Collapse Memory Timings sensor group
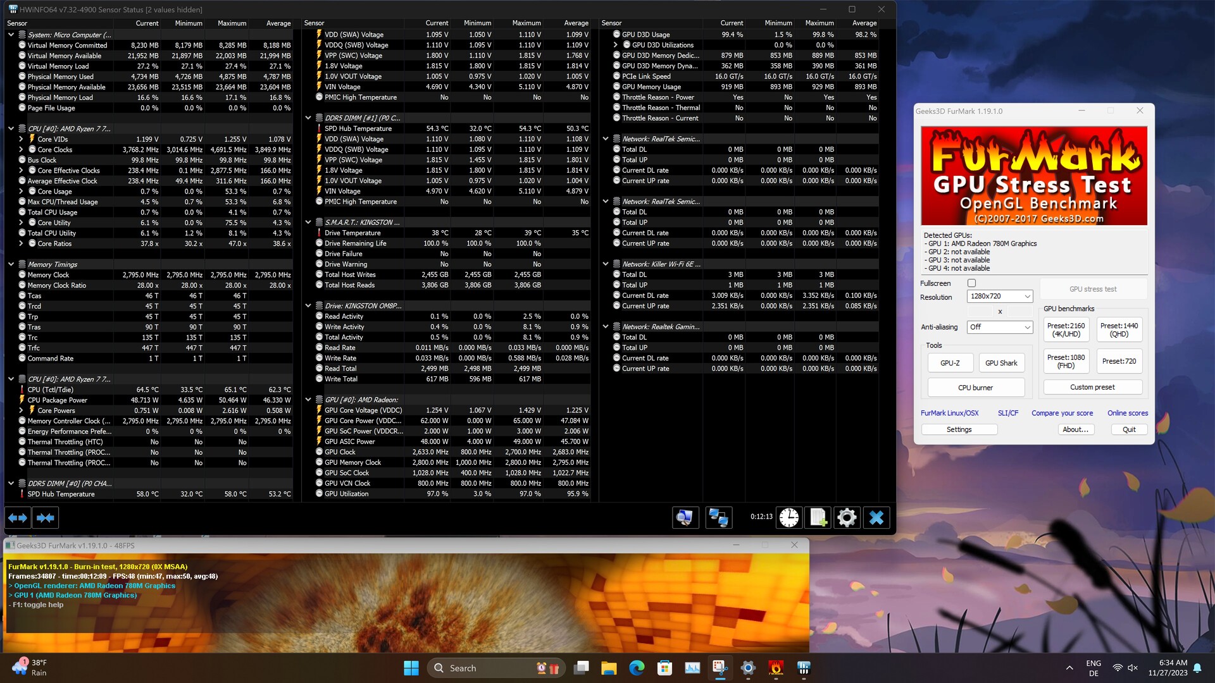This screenshot has width=1215, height=683. (x=11, y=264)
